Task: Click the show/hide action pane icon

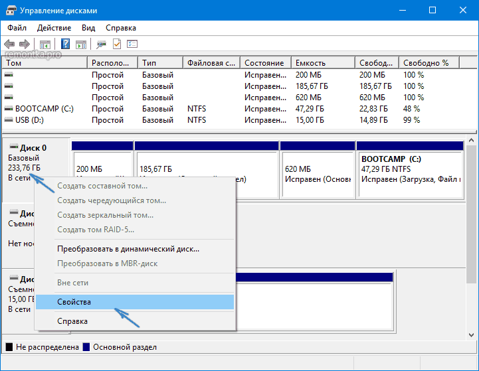Action: [80, 44]
